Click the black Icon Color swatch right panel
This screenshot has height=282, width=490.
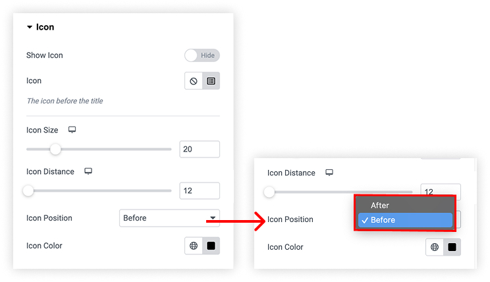pos(452,247)
